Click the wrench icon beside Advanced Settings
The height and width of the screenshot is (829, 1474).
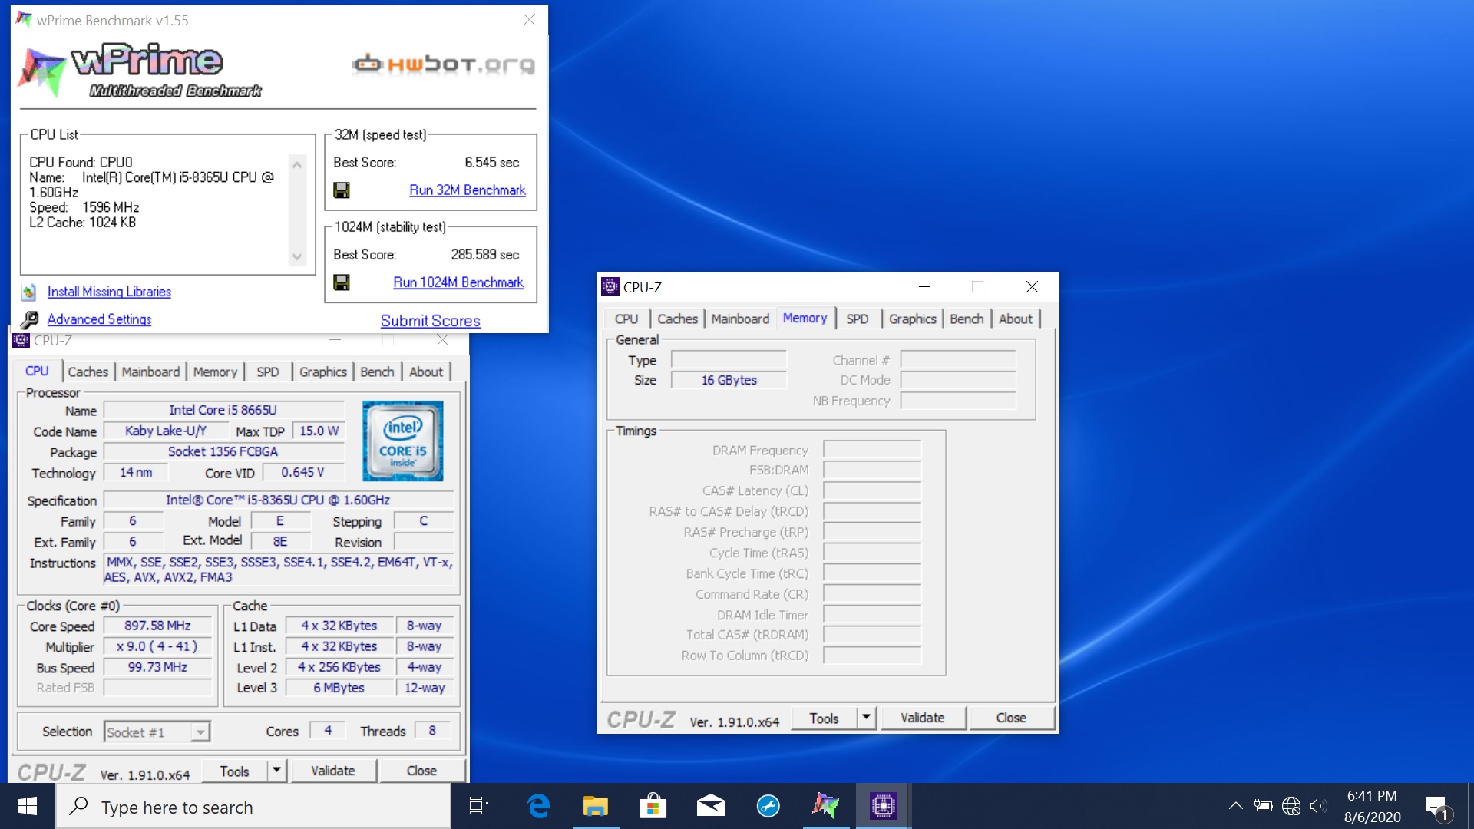pyautogui.click(x=29, y=319)
